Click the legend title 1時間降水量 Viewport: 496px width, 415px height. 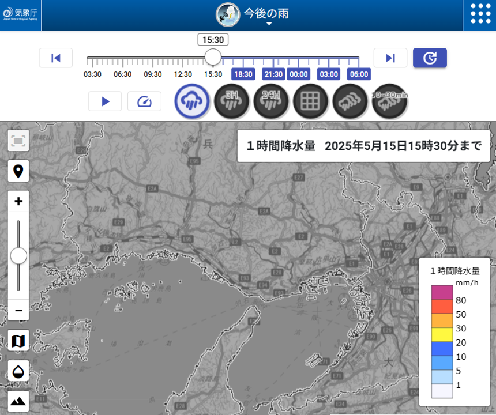point(455,271)
